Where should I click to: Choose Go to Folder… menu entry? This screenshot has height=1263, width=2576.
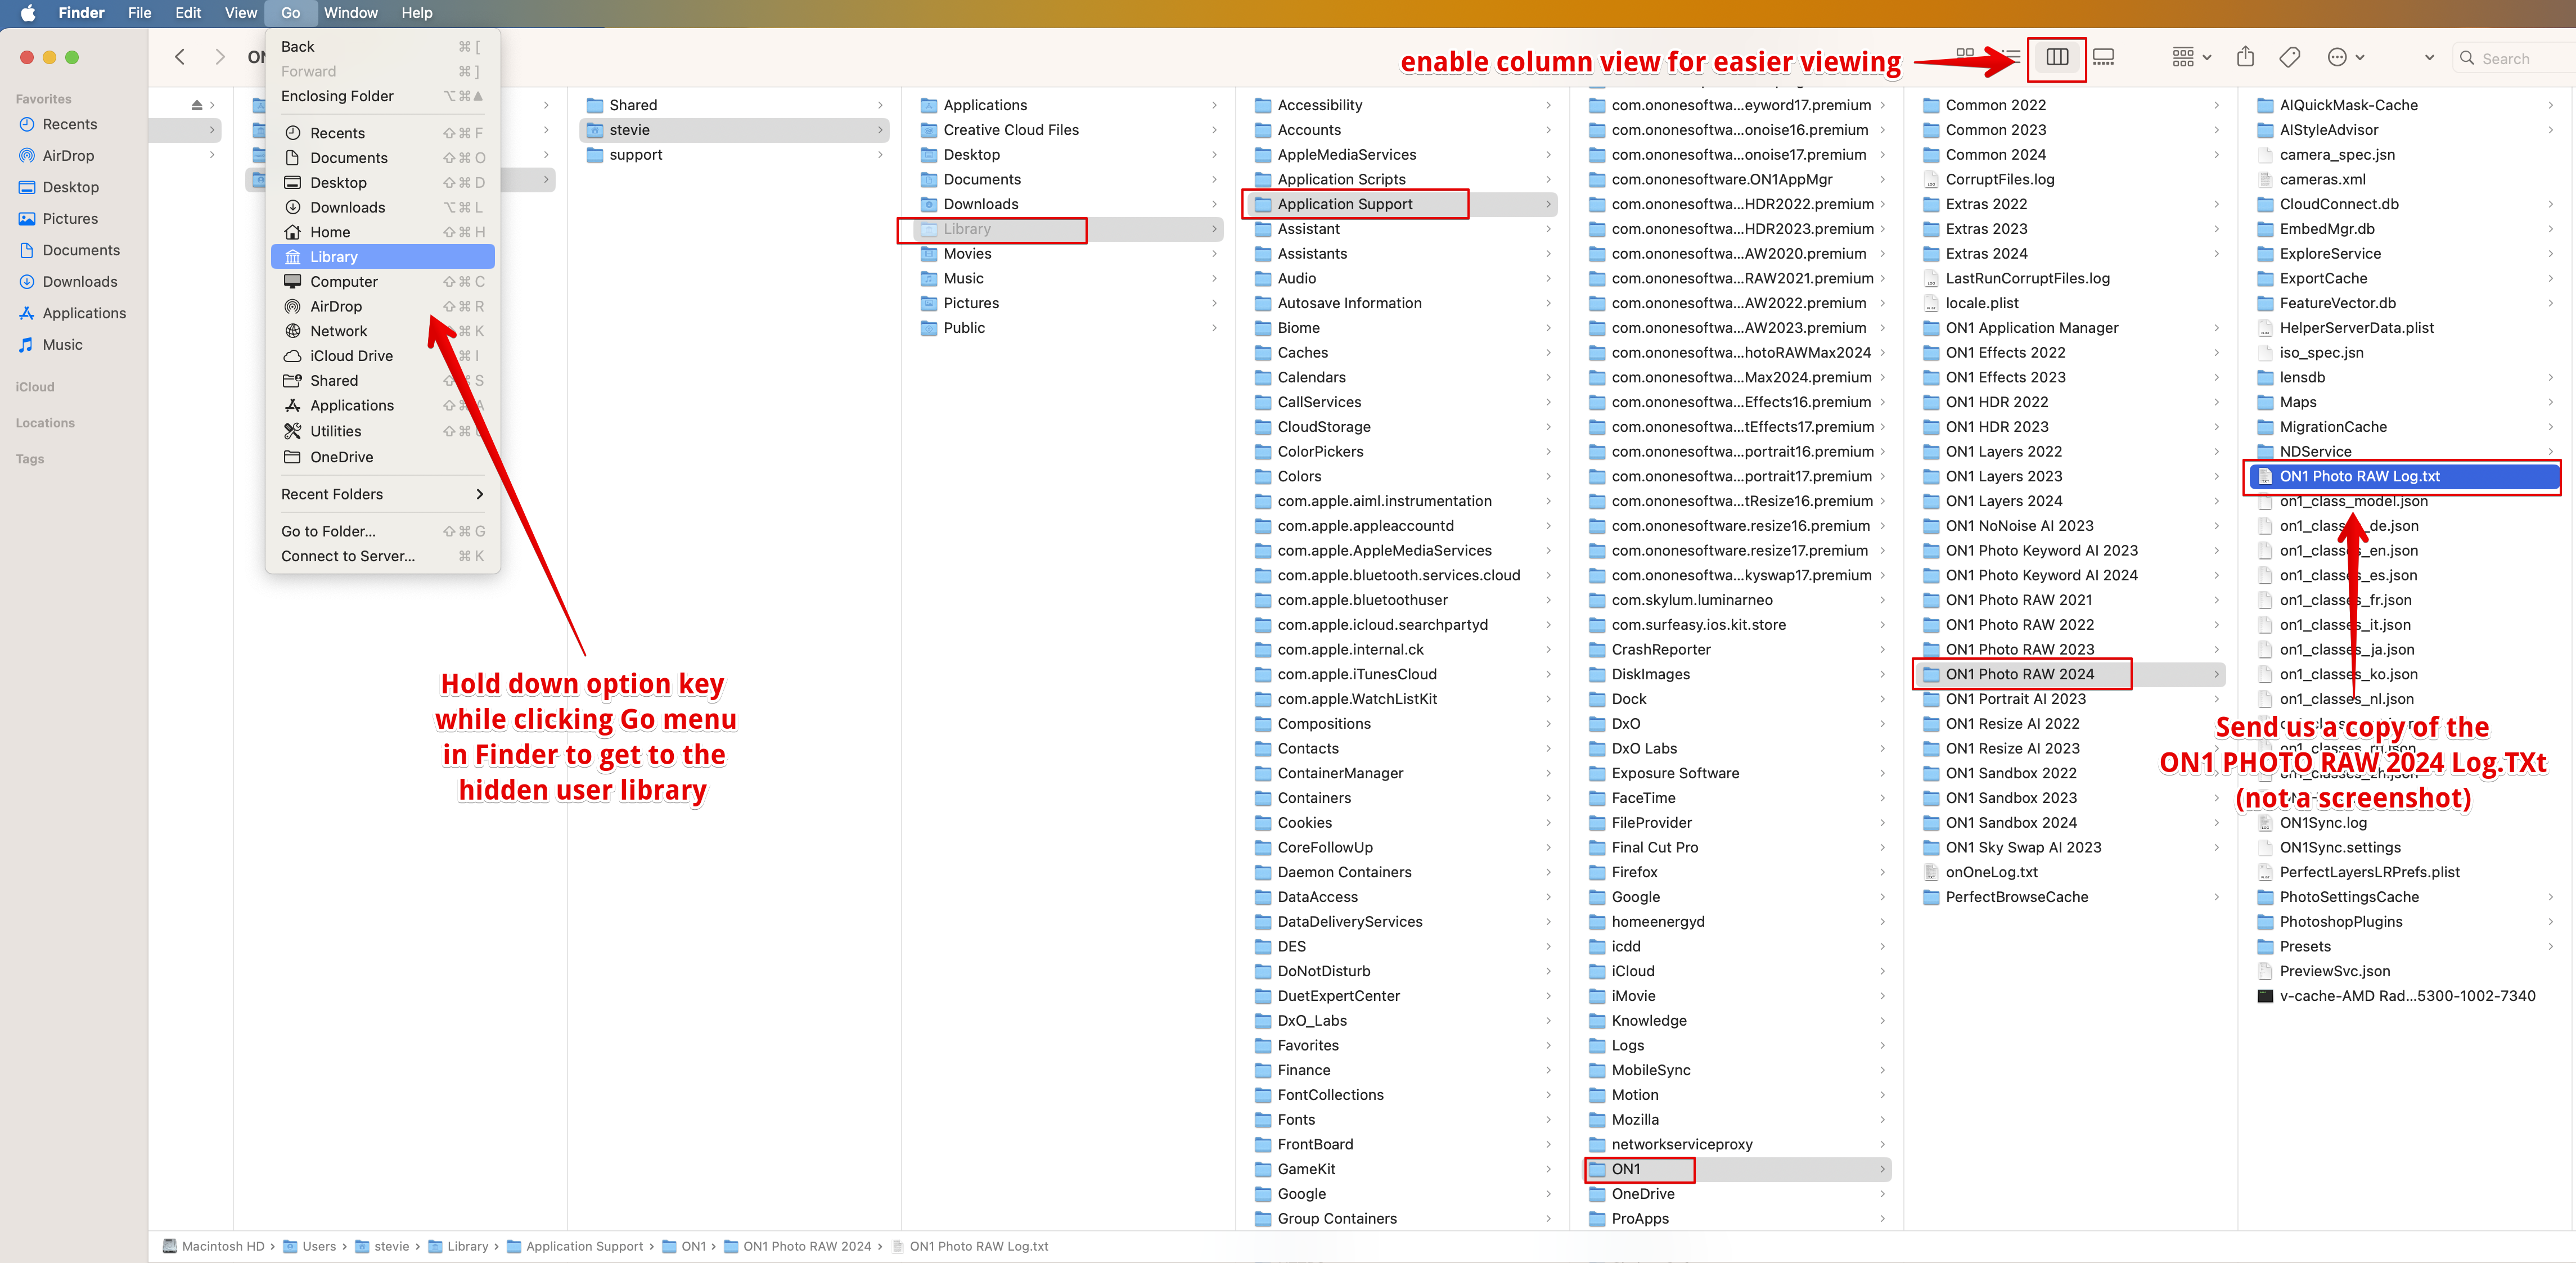coord(329,531)
